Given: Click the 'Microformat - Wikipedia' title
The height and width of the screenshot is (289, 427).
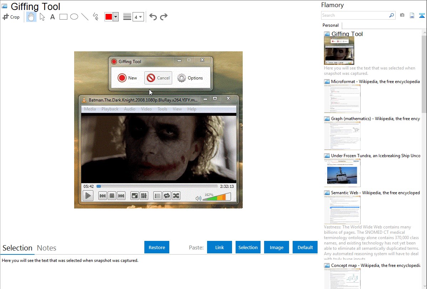Looking at the screenshot, I should (x=375, y=82).
